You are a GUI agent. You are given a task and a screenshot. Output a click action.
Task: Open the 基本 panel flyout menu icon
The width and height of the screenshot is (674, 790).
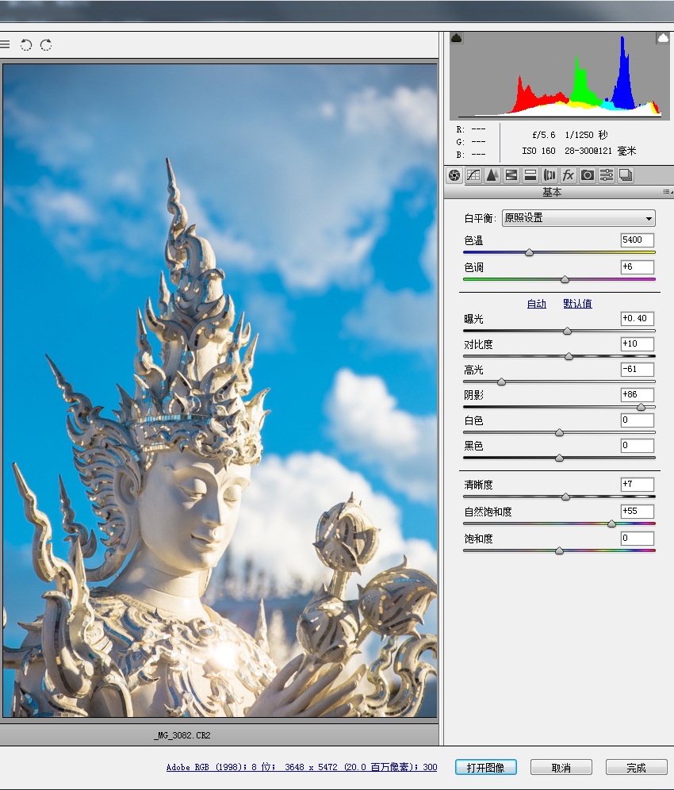coord(668,192)
